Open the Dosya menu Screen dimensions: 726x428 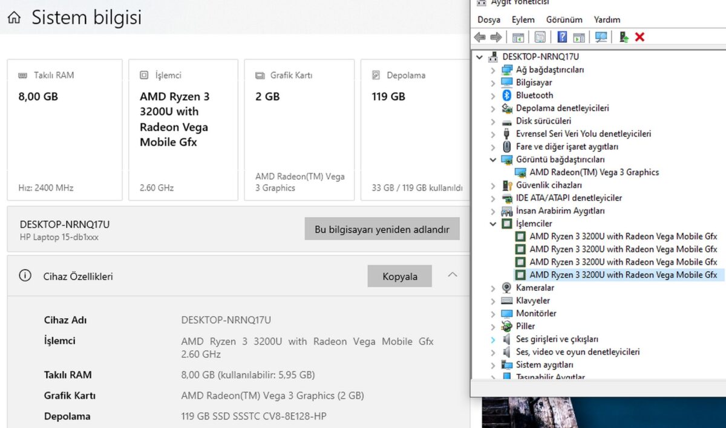tap(489, 20)
